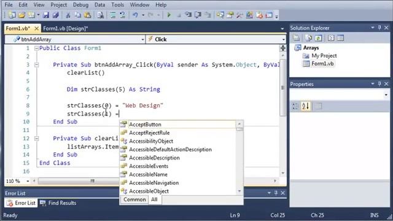The width and height of the screenshot is (393, 221).
Task: Click View Designer icon in Solution Explorer
Action: pyautogui.click(x=340, y=38)
